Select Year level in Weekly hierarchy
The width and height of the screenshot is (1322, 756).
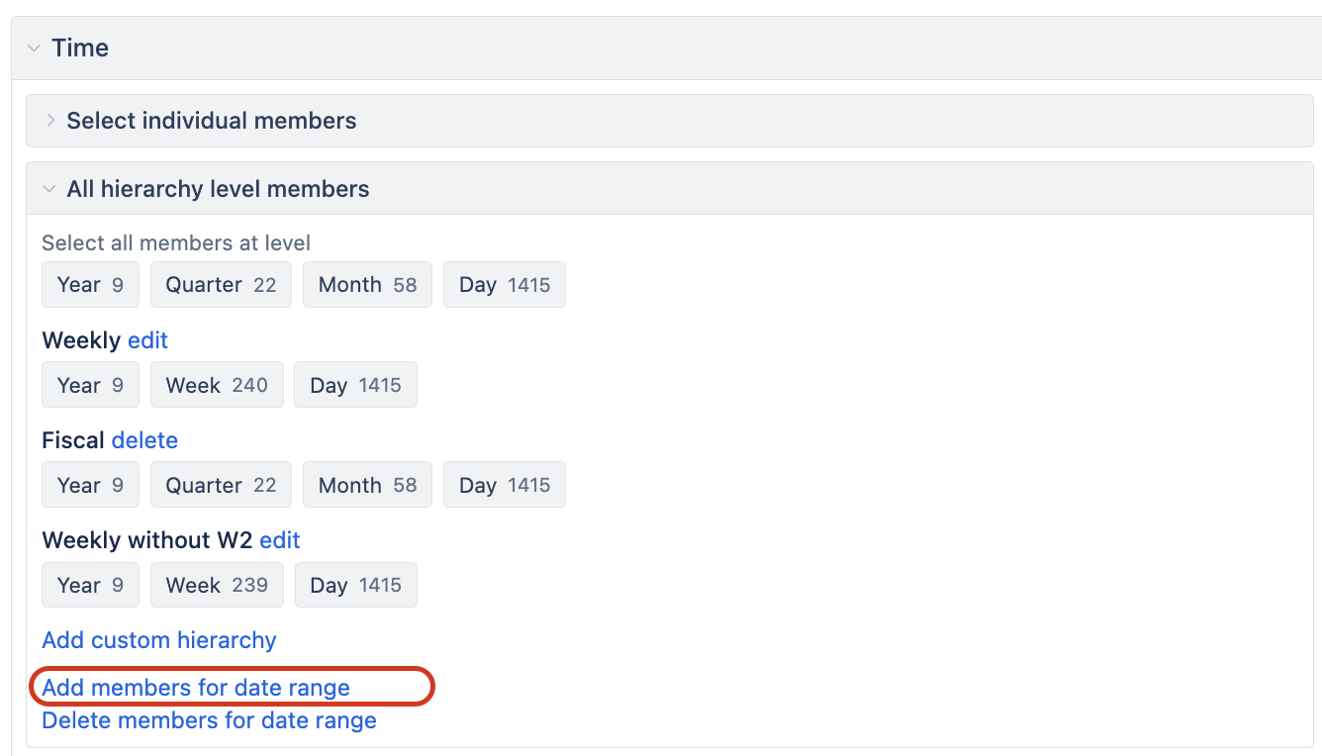pos(90,385)
